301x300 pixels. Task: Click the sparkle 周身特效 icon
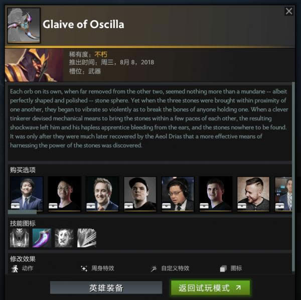coord(84,268)
